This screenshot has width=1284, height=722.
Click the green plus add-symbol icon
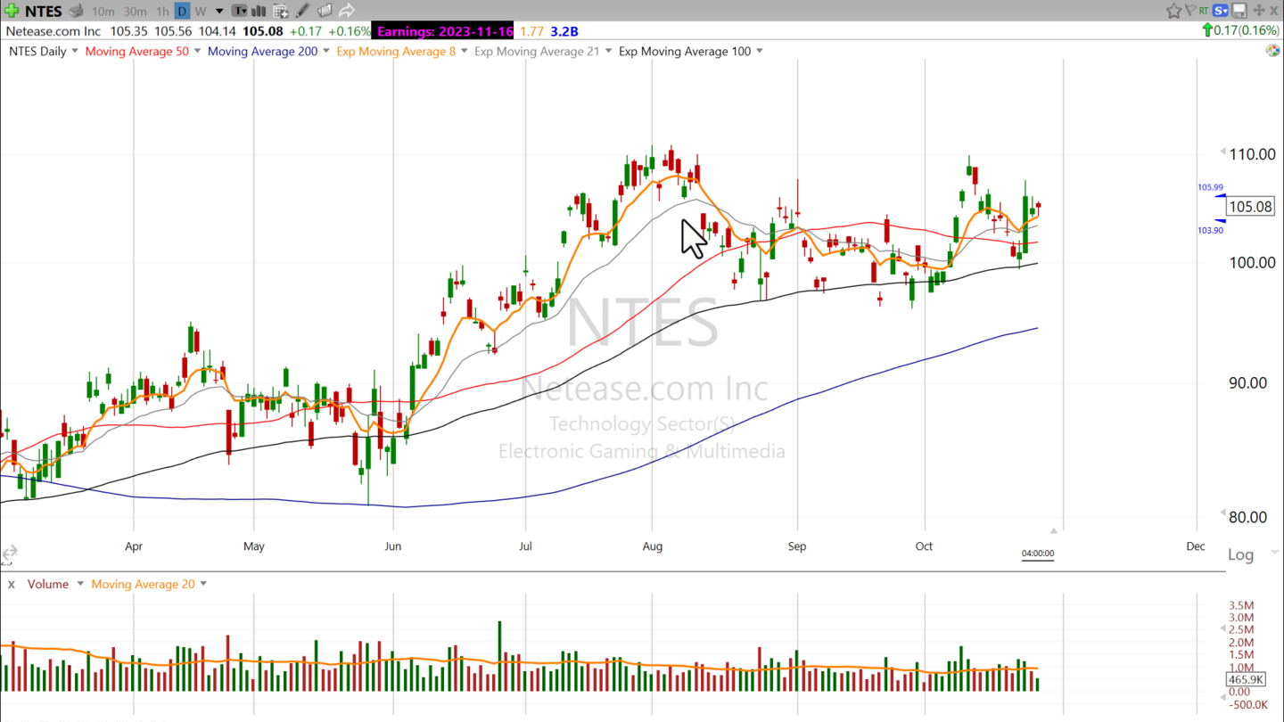(12, 11)
